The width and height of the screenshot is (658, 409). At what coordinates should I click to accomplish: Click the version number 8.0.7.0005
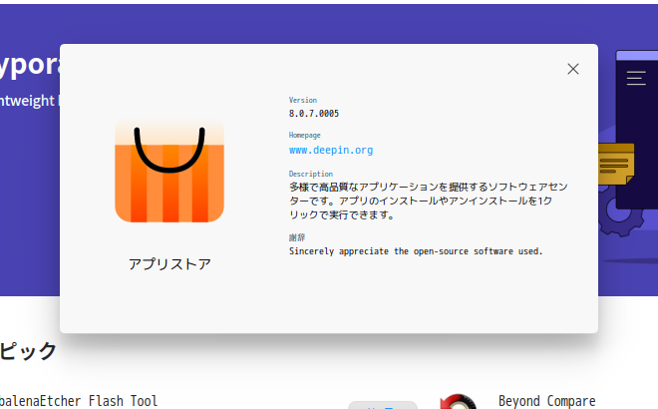[313, 114]
